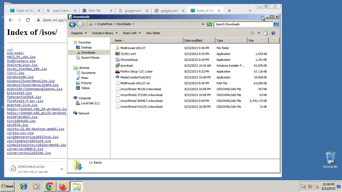Viewport: 342px width, 192px height.
Task: Open the old-oses/ directory link
Action: point(15,53)
